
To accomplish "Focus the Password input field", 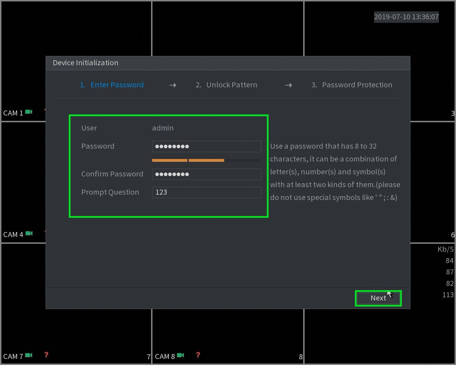I will (x=207, y=146).
